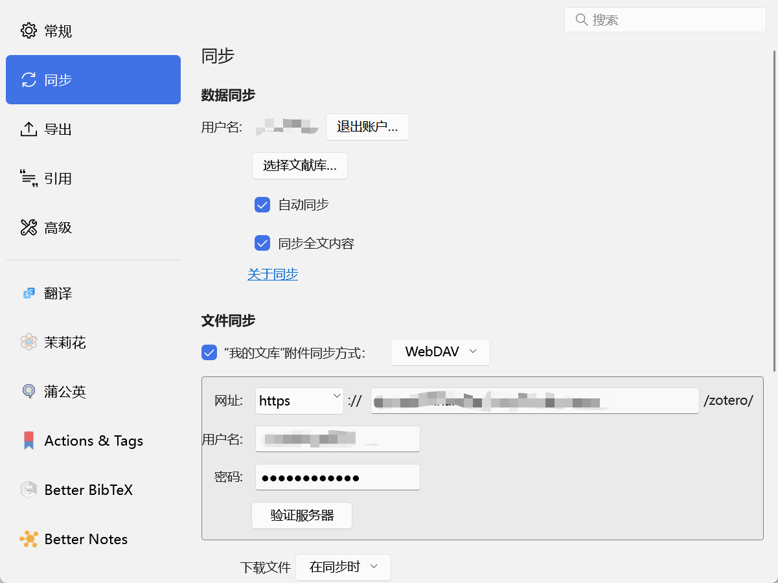This screenshot has width=778, height=583.
Task: Open the Cite quotation icon section
Action: tap(29, 179)
